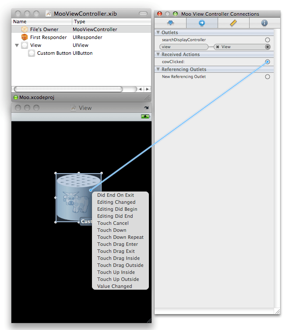The width and height of the screenshot is (289, 330).
Task: Click the cow image button on canvas
Action: [72, 197]
